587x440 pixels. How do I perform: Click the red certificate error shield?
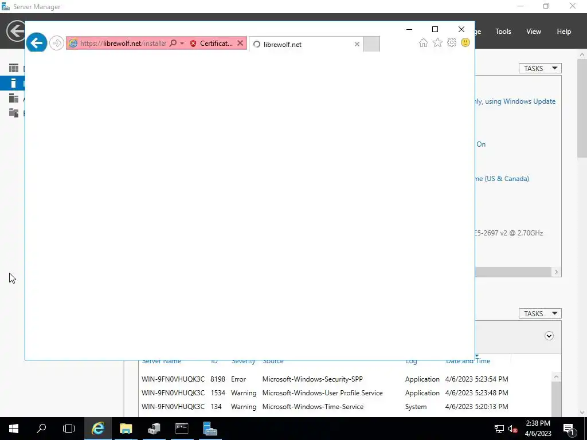193,44
